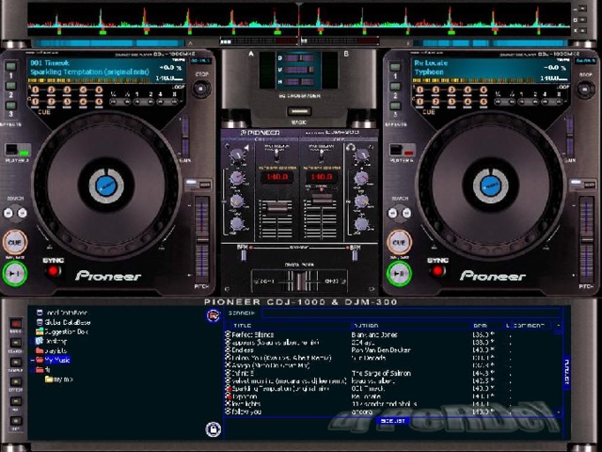The image size is (602, 452).
Task: Click round logo icon beside search field
Action: coord(214,315)
